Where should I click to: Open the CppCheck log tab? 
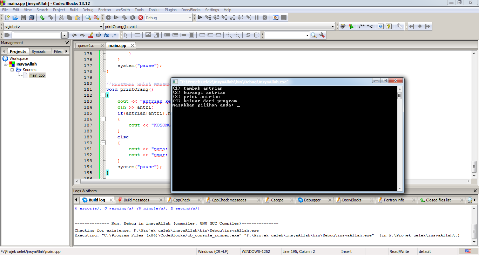[182, 200]
